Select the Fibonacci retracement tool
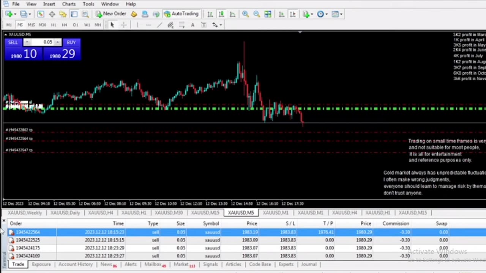This screenshot has height=273, width=486. (x=181, y=25)
